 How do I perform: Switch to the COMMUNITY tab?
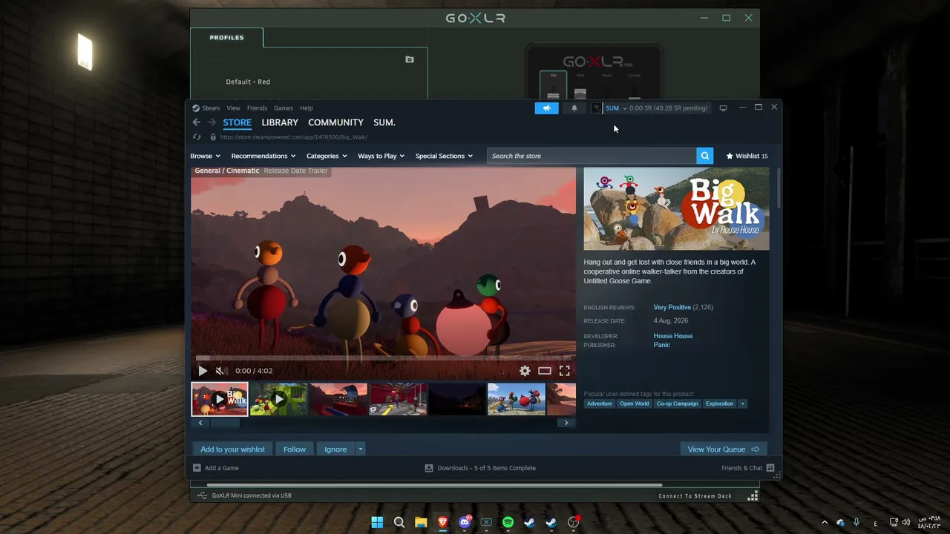pyautogui.click(x=335, y=122)
